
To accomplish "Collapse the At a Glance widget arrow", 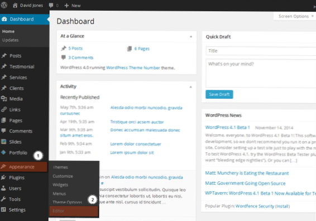I will click(191, 36).
